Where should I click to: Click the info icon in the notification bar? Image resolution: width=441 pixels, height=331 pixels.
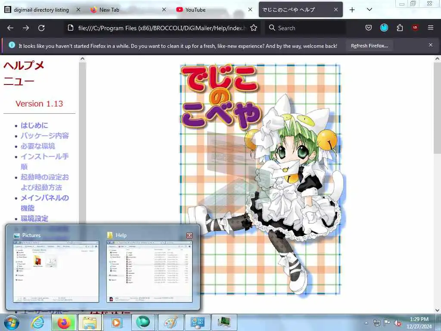[12, 45]
